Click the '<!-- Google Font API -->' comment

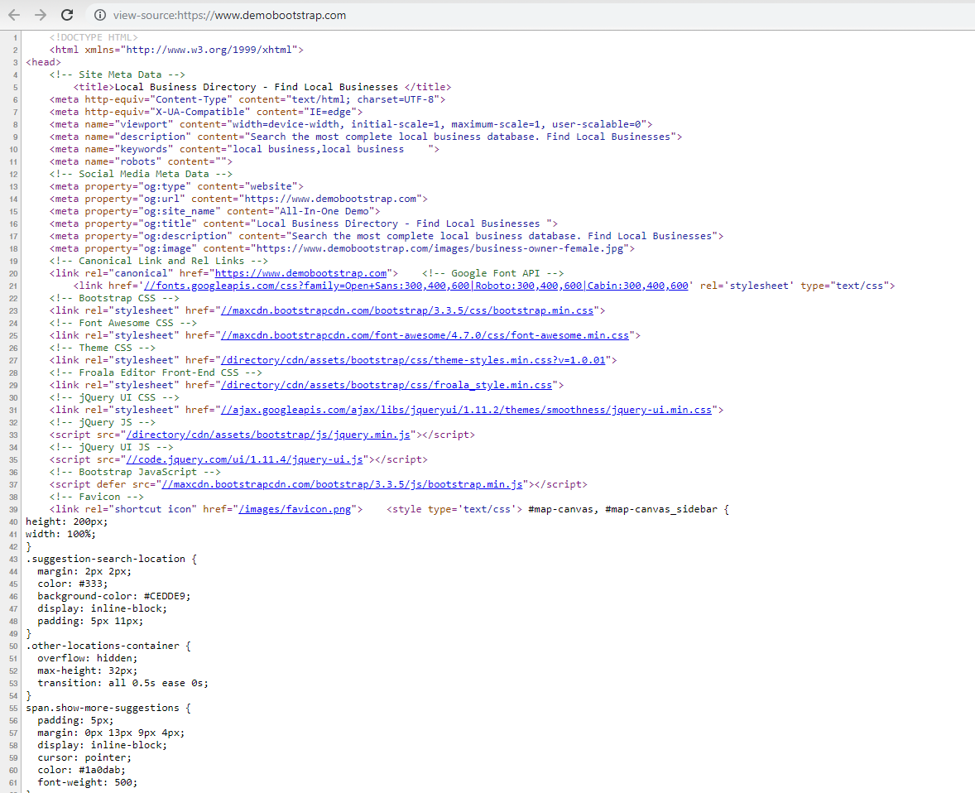click(493, 273)
